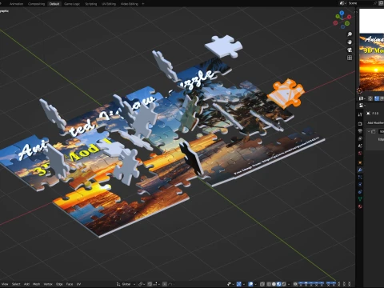Collapse the modifier panel chevron

[x=369, y=131]
